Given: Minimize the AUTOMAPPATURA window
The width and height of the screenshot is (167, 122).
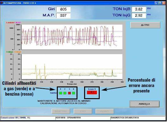Looking at the screenshot, I should tap(156, 3).
